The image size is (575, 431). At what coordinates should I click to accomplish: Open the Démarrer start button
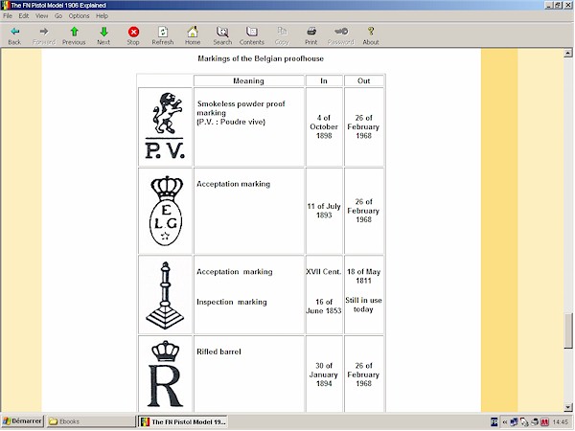pos(23,421)
